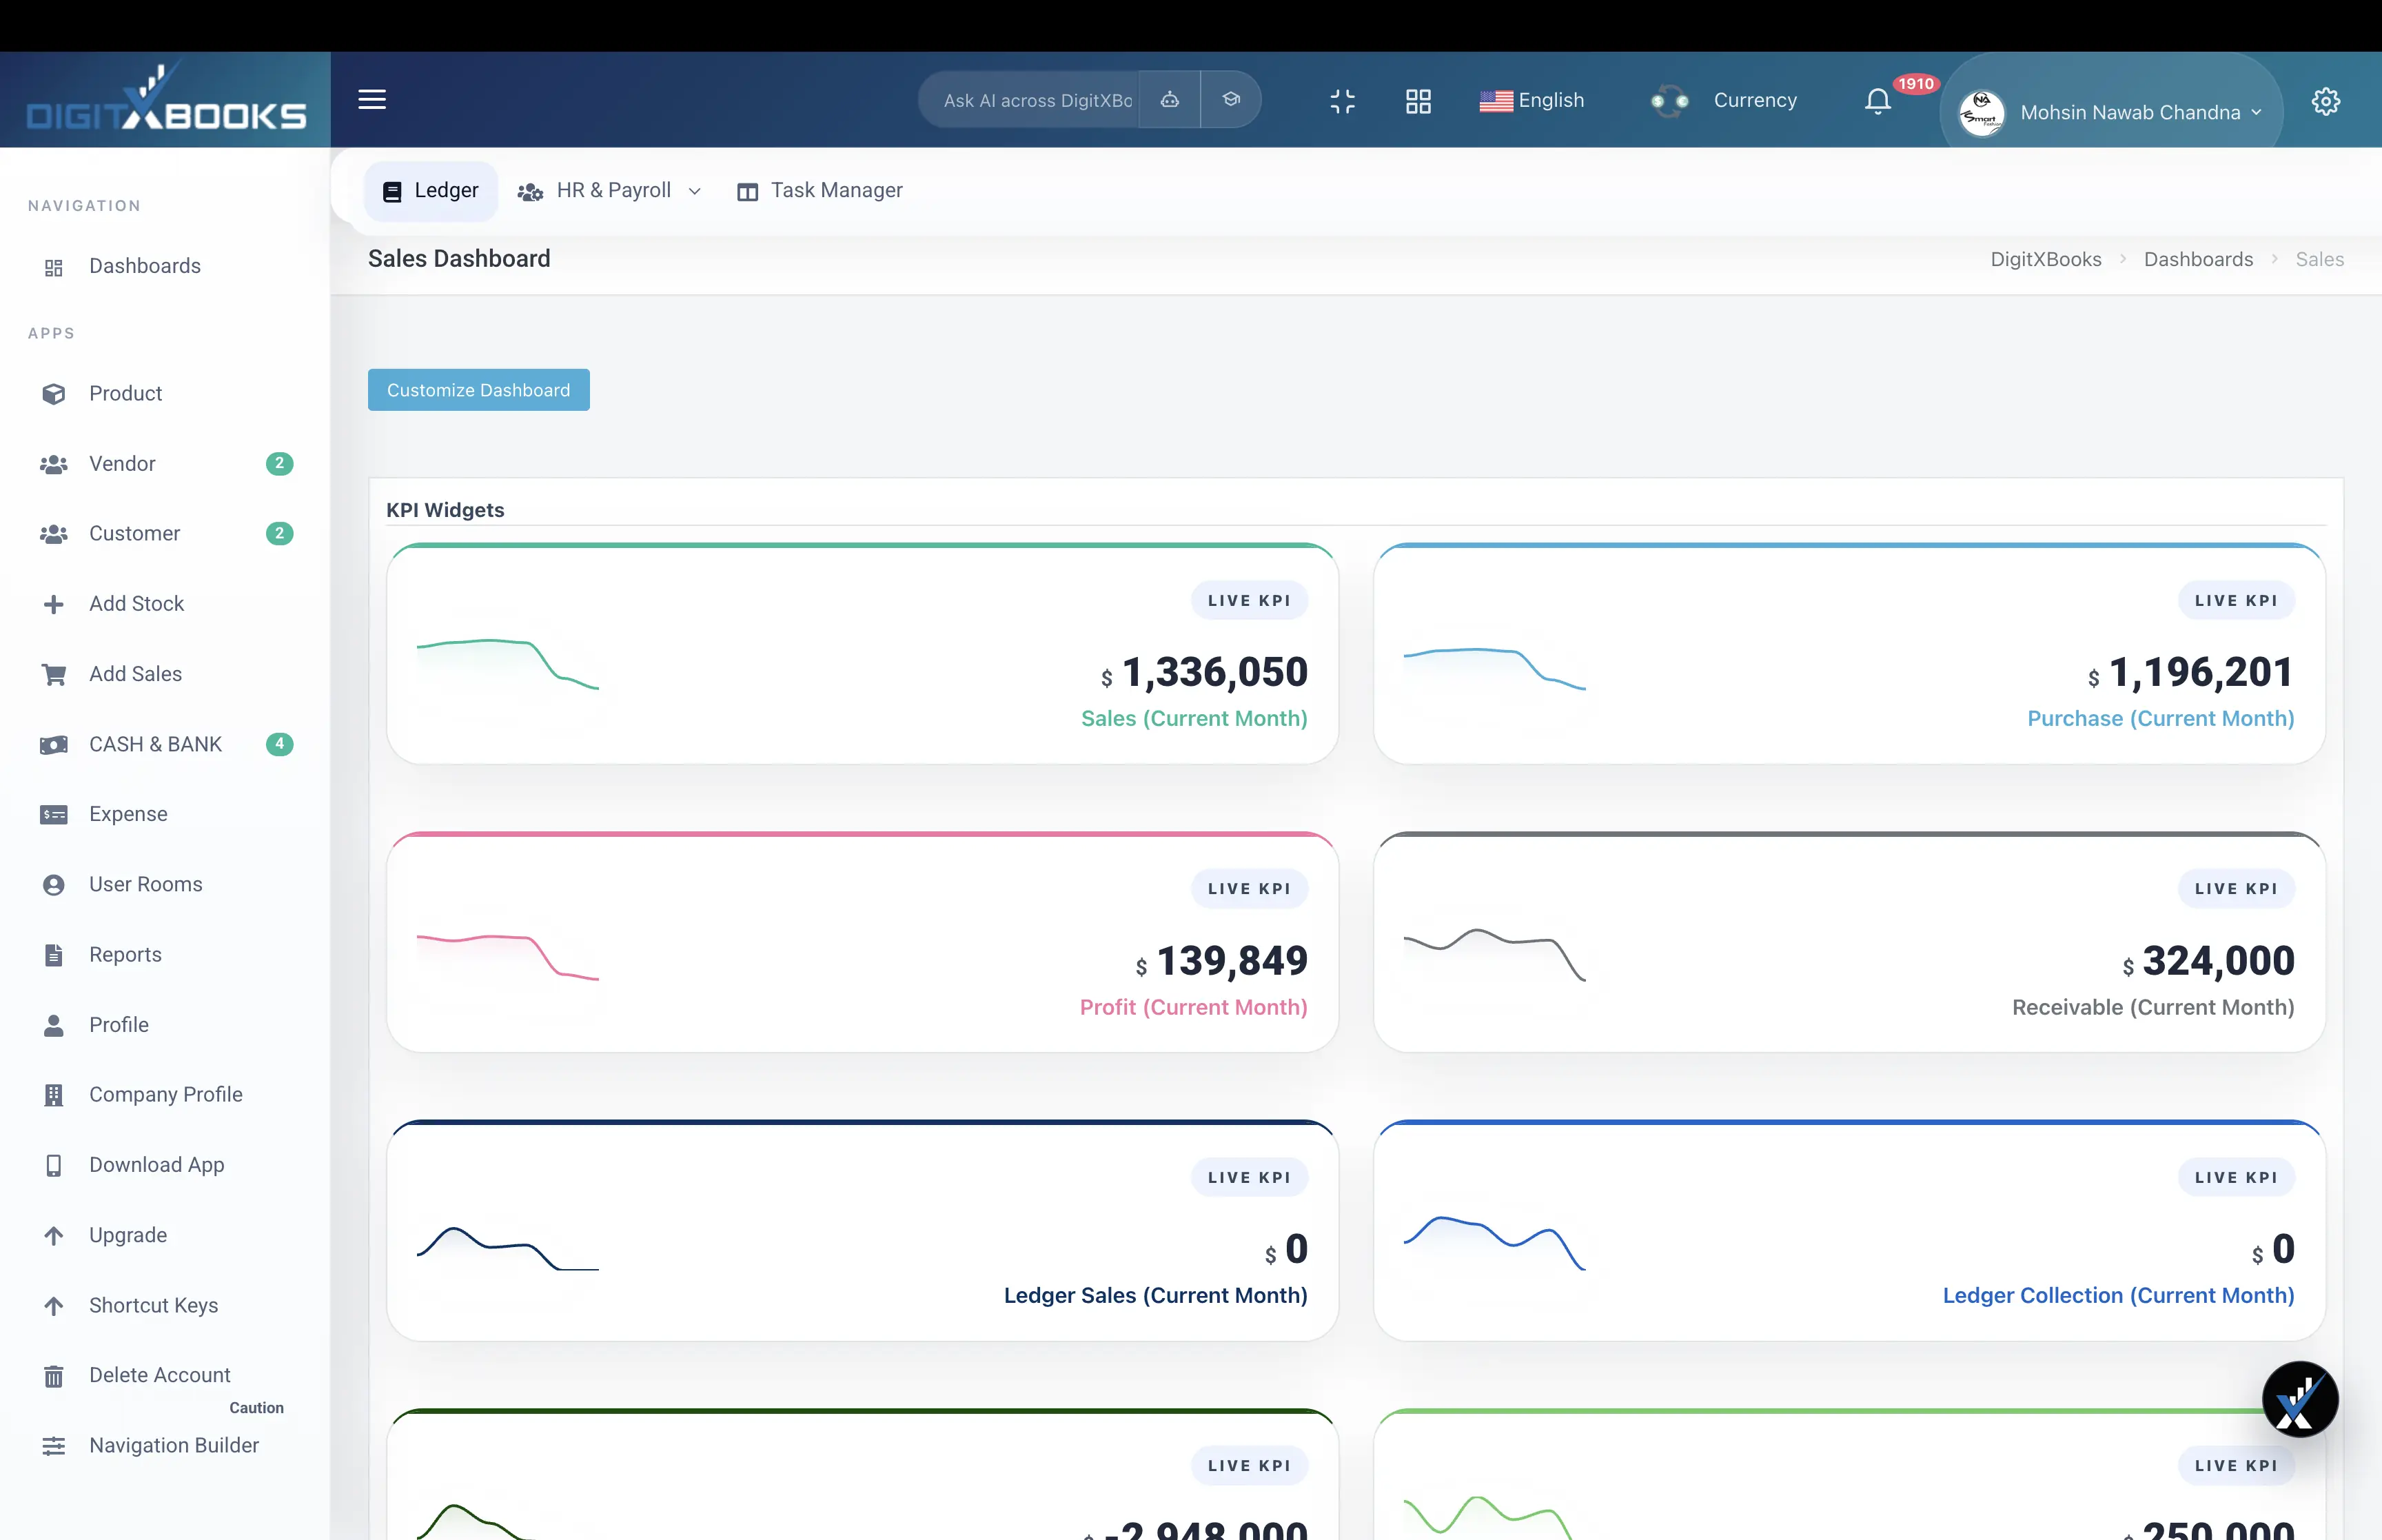Open the Currency converter icon
The width and height of the screenshot is (2382, 1540).
1670,100
